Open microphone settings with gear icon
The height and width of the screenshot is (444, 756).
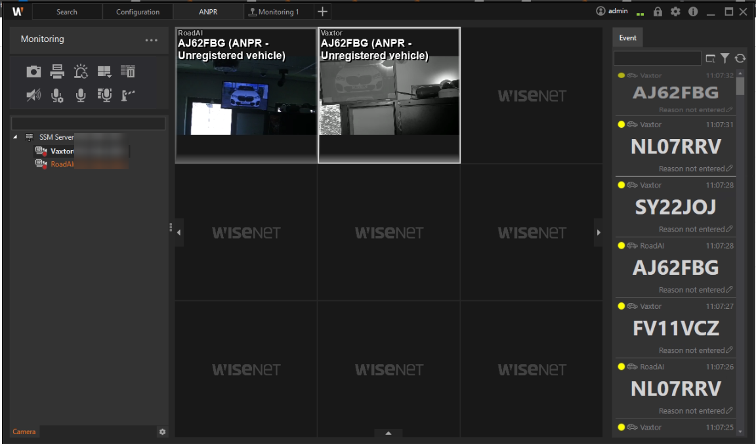[x=57, y=96]
